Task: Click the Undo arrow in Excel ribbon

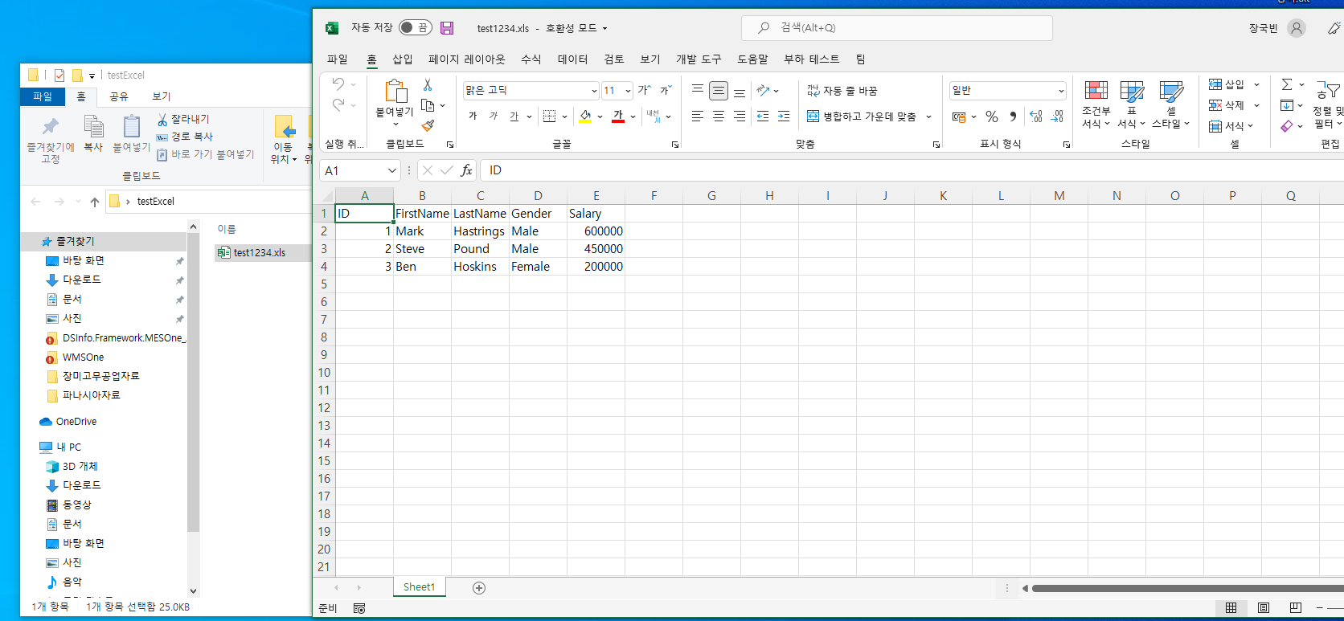Action: pyautogui.click(x=338, y=84)
